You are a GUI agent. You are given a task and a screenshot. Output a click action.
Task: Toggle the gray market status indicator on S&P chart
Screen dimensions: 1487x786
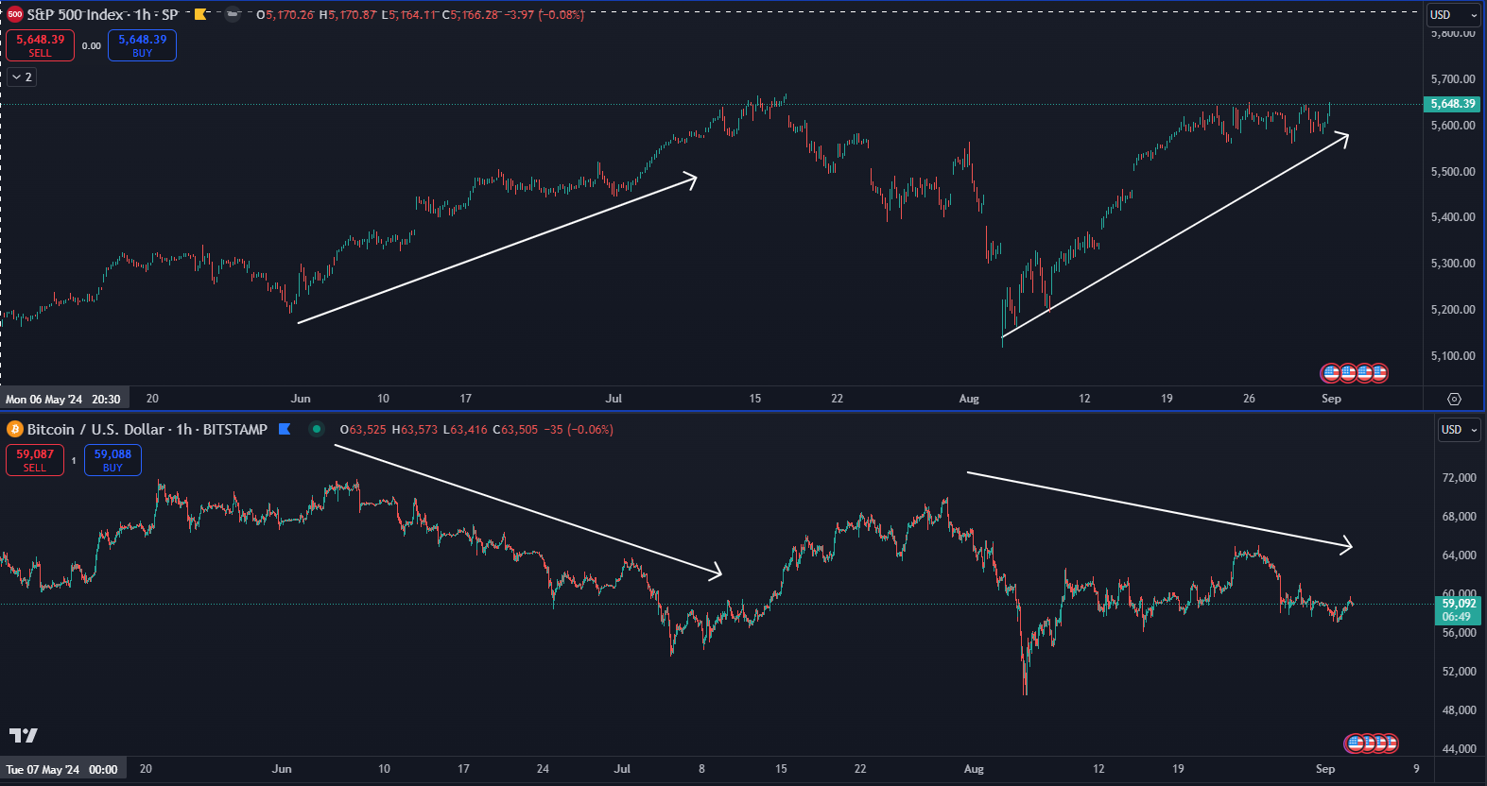[x=233, y=14]
